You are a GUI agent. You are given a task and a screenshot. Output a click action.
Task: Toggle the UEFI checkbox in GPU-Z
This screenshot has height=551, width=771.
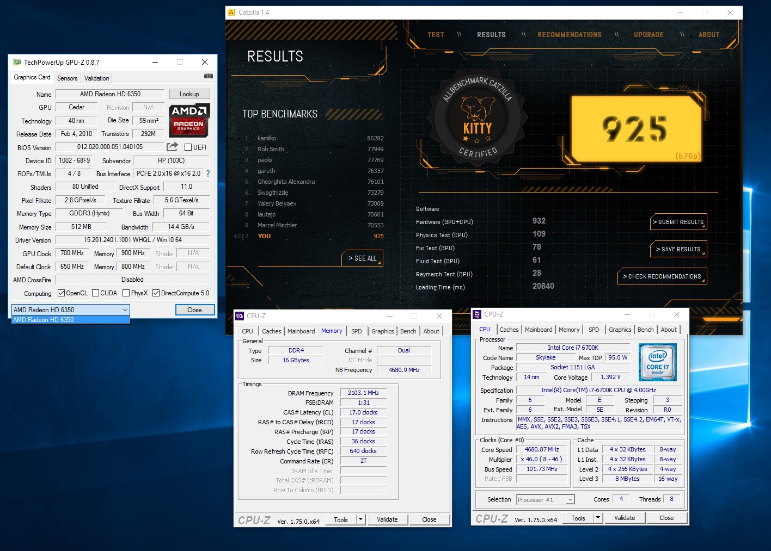tap(188, 147)
